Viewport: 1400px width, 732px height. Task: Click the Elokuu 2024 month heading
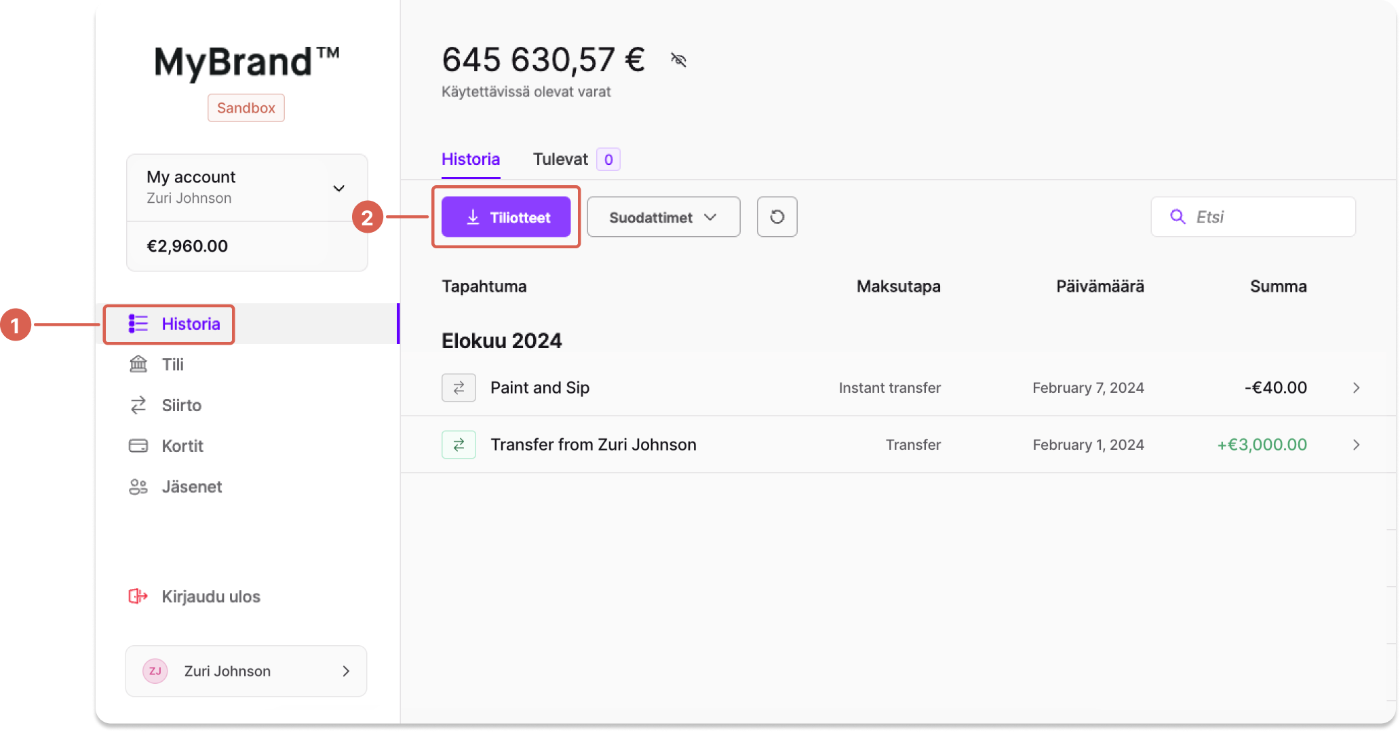[x=502, y=341]
